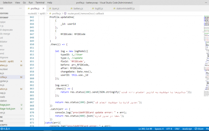Click the warnings triangle icon in status bar
The width and height of the screenshot is (209, 131).
[7, 129]
